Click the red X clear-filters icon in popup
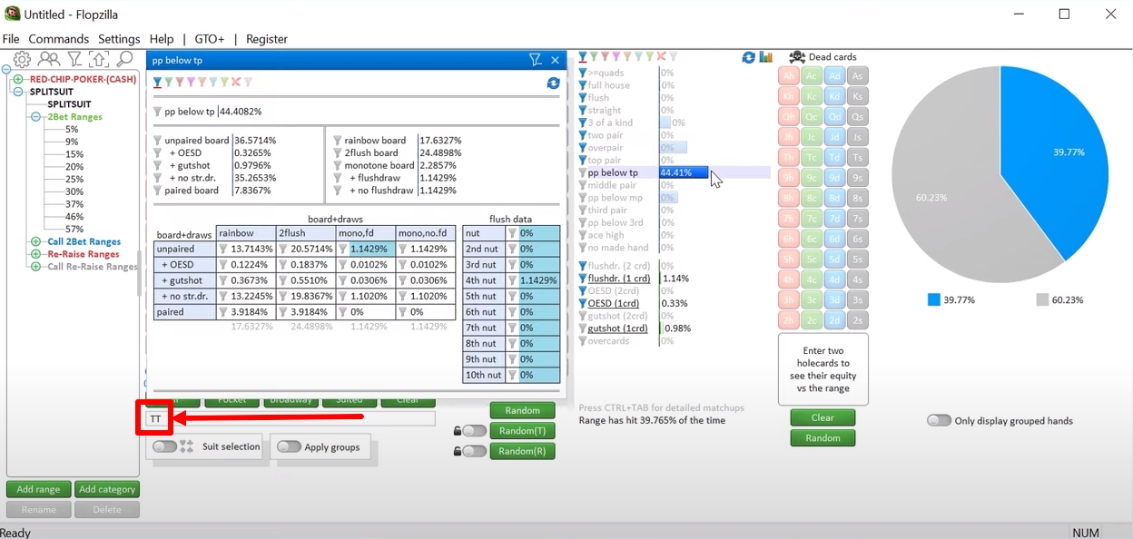This screenshot has height=539, width=1133. [236, 83]
